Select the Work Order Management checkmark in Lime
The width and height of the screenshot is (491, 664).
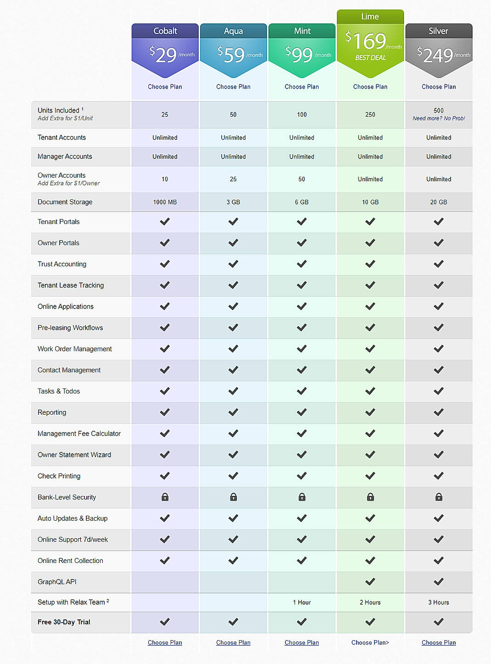[370, 349]
